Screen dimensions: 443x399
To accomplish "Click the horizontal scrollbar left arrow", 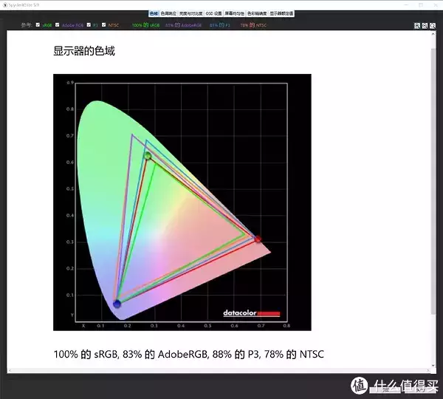I will tap(10, 370).
